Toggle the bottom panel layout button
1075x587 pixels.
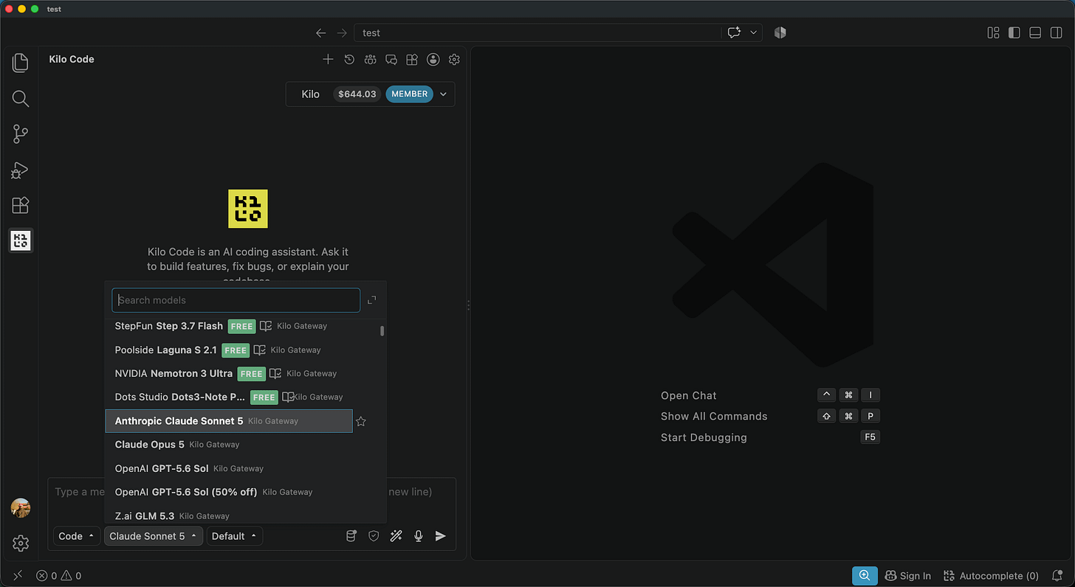(1035, 32)
